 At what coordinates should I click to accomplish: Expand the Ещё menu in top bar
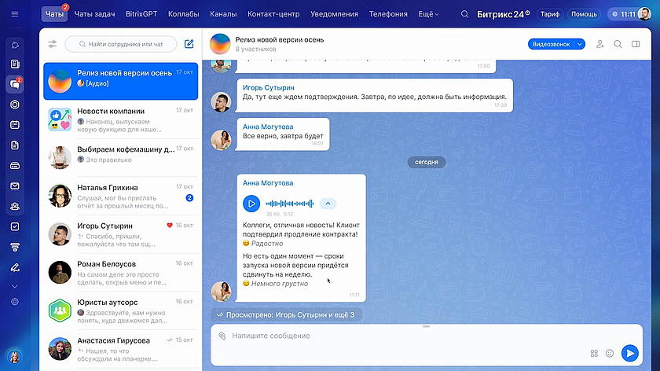(x=428, y=14)
